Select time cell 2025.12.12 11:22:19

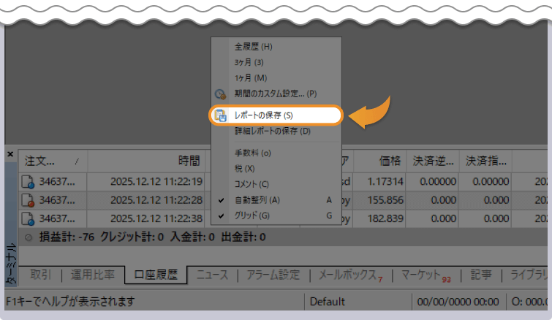[156, 181]
